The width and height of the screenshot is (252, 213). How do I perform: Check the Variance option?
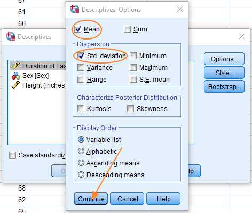point(81,68)
